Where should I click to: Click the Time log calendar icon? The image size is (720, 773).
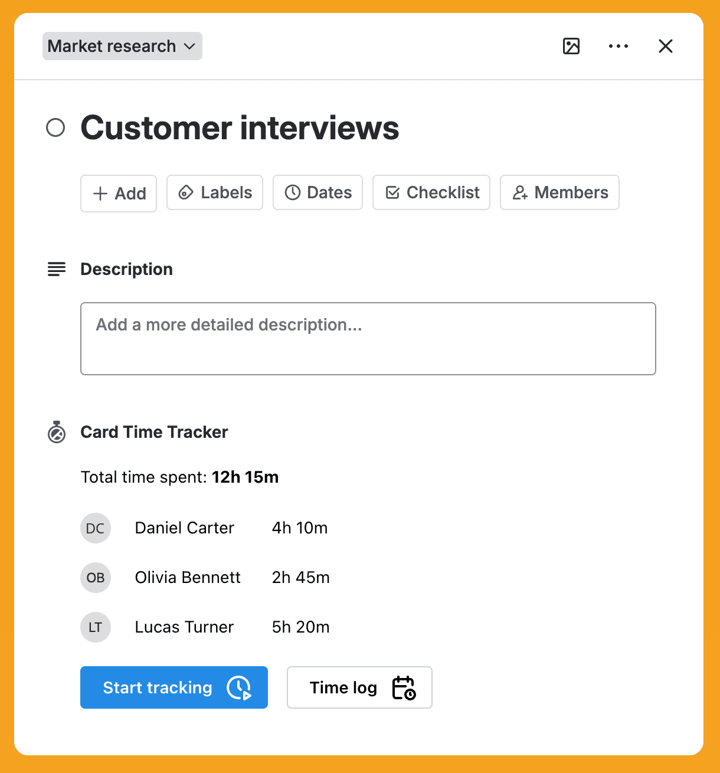(x=405, y=687)
